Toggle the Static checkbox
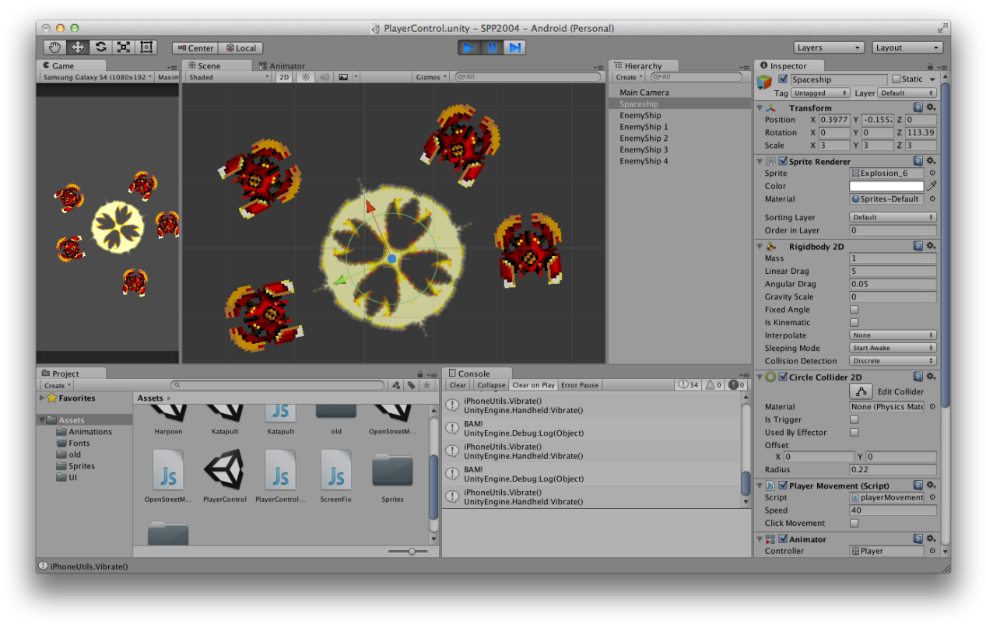 tap(897, 79)
